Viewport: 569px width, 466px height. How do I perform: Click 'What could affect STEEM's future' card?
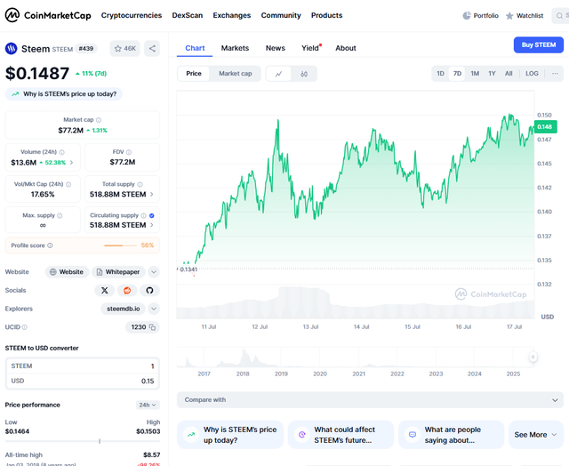[x=341, y=435]
